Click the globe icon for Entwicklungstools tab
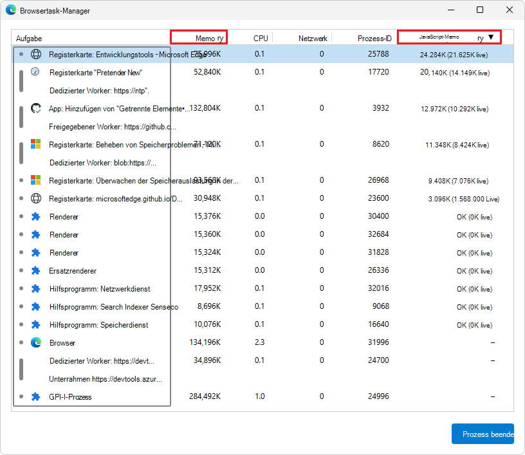525x455 pixels. [x=36, y=54]
